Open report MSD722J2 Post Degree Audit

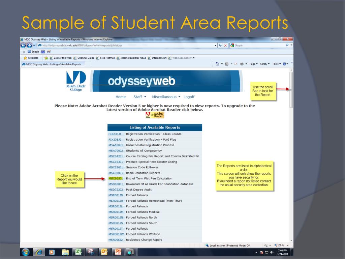pyautogui.click(x=116, y=190)
